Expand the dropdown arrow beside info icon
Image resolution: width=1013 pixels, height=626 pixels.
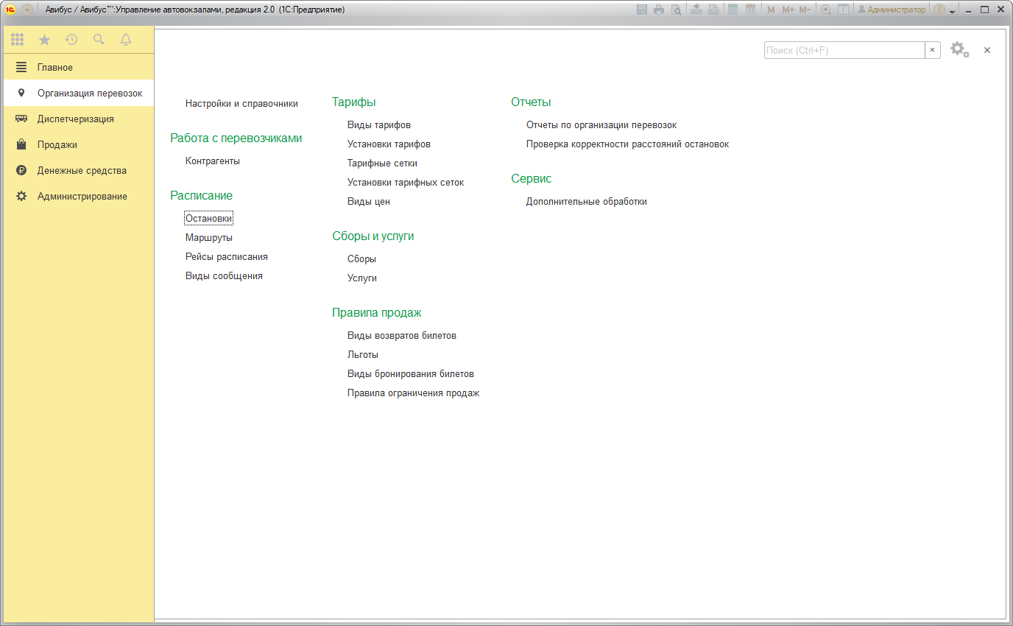[952, 11]
